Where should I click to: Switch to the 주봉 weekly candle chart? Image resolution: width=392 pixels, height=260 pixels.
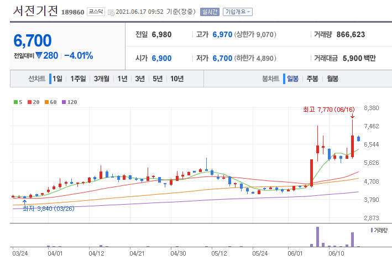coord(312,79)
